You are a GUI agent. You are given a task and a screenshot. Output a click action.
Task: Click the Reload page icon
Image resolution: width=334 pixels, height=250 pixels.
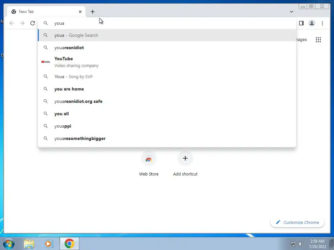[33, 23]
